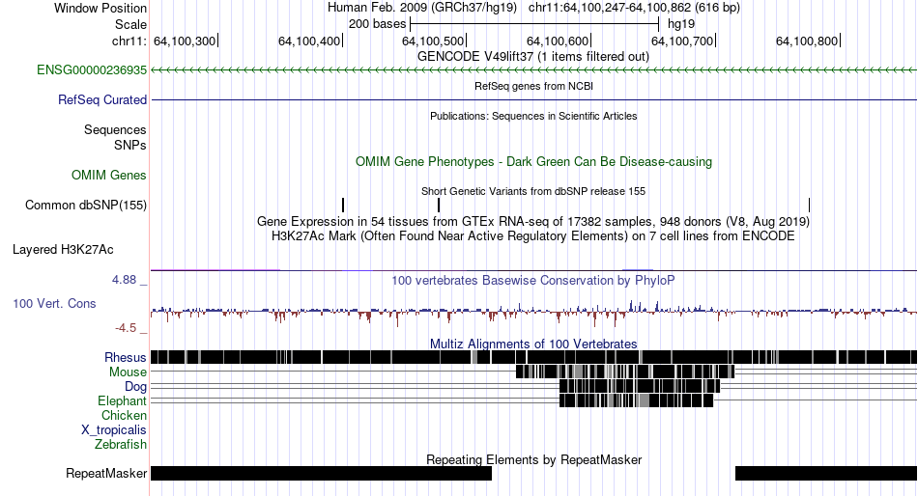Click the 64,100,600 coordinate on ruler
This screenshot has height=496, width=918.
pos(558,41)
